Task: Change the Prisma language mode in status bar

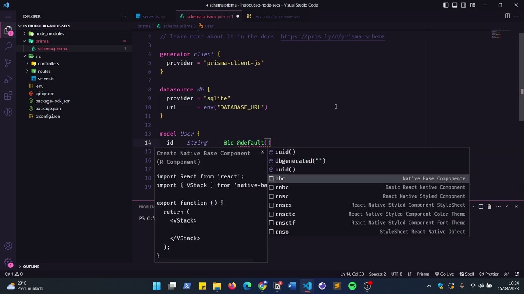Action: (423, 274)
